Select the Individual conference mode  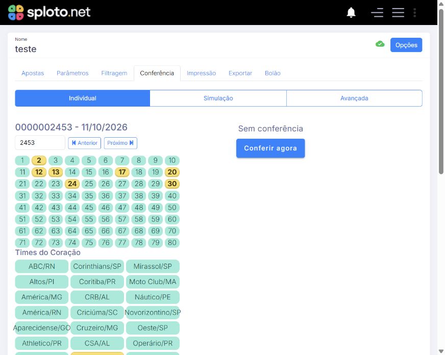click(83, 98)
